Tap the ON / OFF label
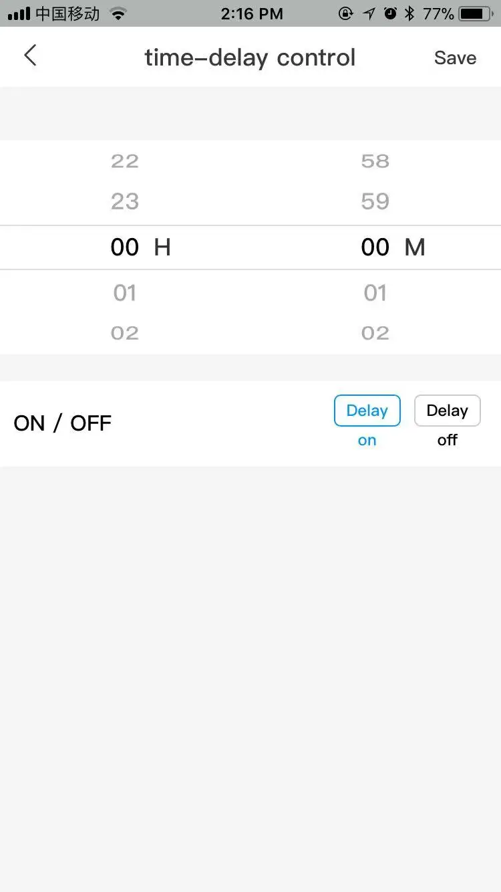 63,423
